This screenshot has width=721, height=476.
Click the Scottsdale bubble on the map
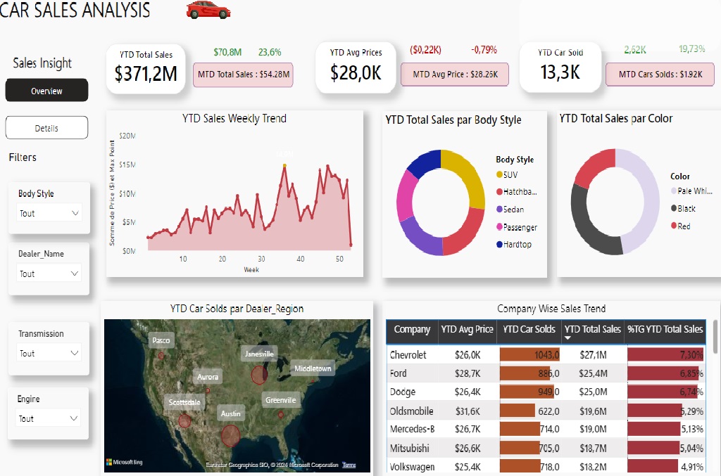[x=184, y=420]
